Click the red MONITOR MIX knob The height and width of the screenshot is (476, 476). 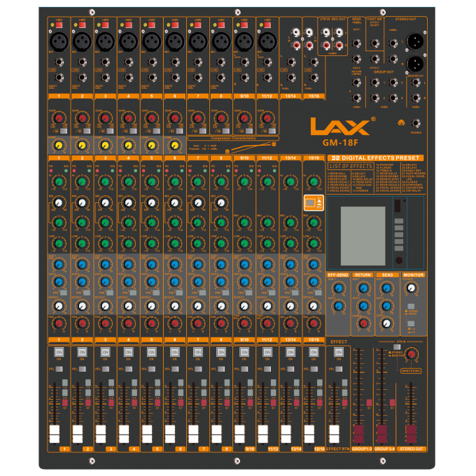(x=411, y=354)
